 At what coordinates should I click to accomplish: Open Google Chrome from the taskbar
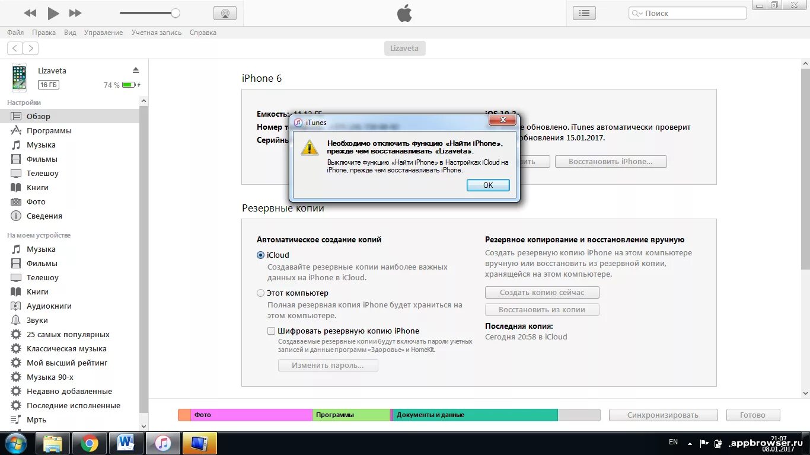(x=90, y=443)
